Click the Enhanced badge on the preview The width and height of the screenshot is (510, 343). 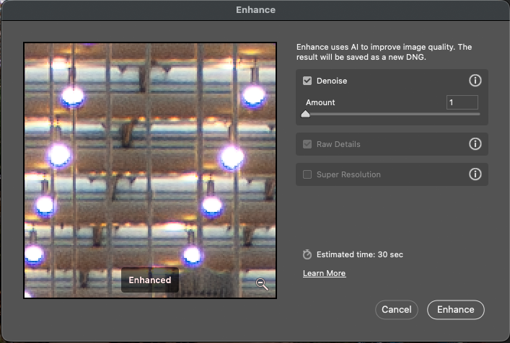tap(149, 280)
